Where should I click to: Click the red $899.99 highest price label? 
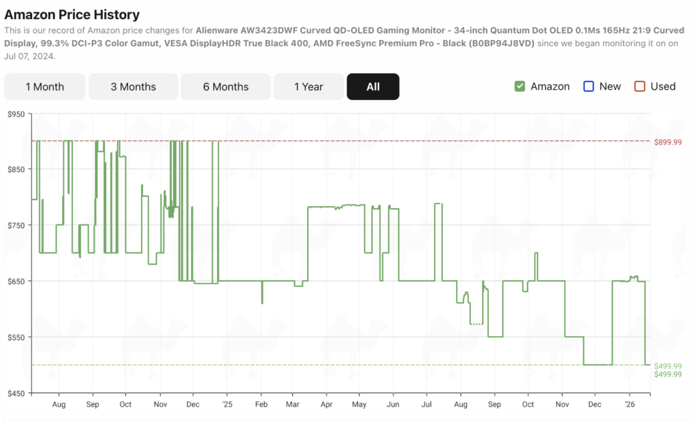(667, 142)
